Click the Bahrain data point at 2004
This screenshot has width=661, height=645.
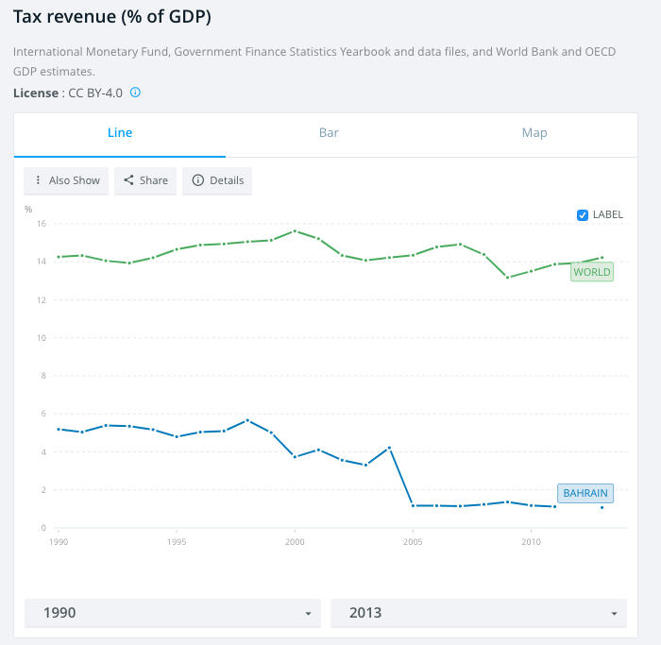coord(389,447)
